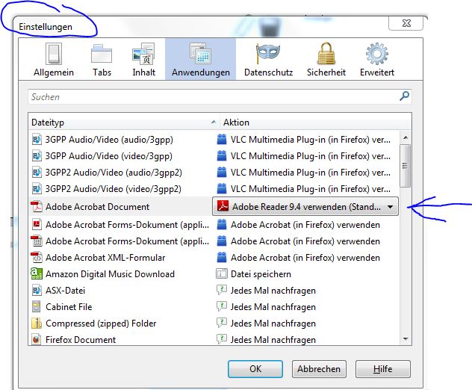Switch to the Tabs settings pane
The height and width of the screenshot is (390, 472).
(102, 60)
